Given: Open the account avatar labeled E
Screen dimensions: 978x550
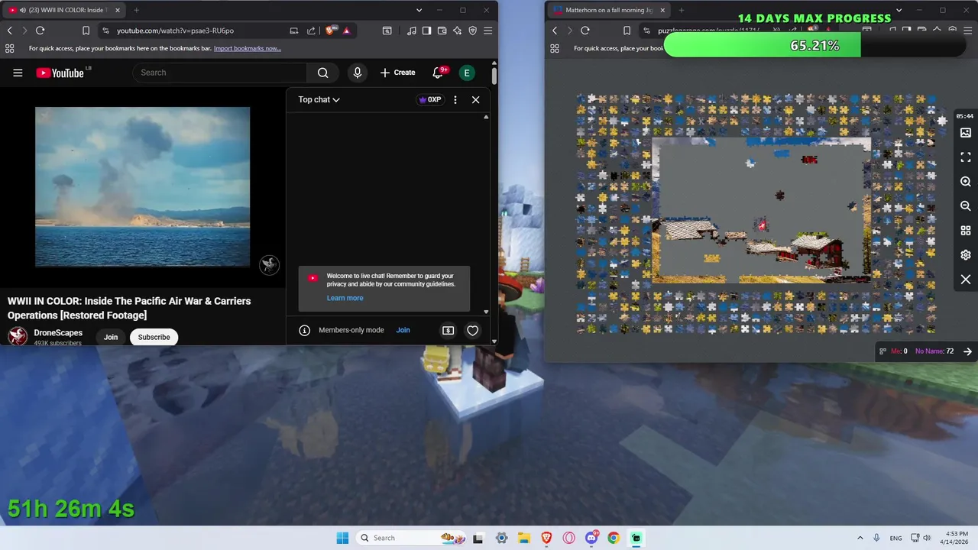Looking at the screenshot, I should click(466, 73).
